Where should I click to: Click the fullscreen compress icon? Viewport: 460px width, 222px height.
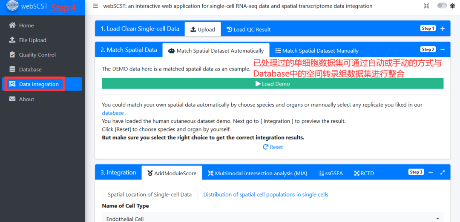point(426,6)
